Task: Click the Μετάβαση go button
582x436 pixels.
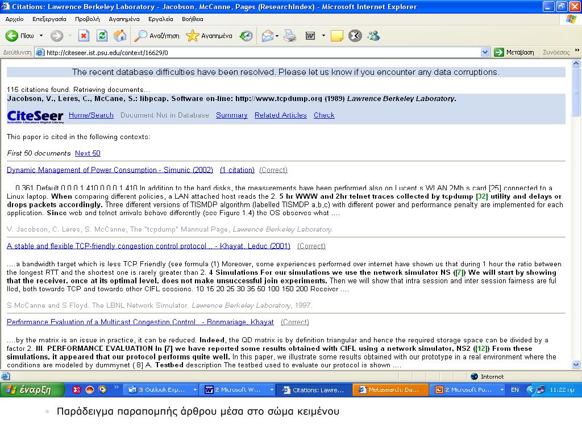Action: pyautogui.click(x=514, y=52)
